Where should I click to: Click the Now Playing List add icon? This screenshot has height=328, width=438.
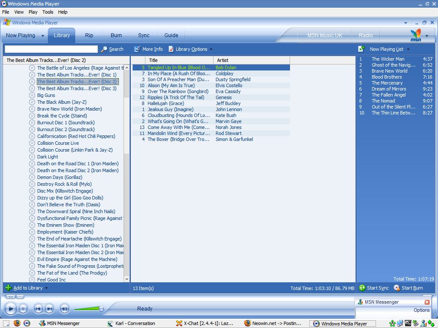[361, 49]
